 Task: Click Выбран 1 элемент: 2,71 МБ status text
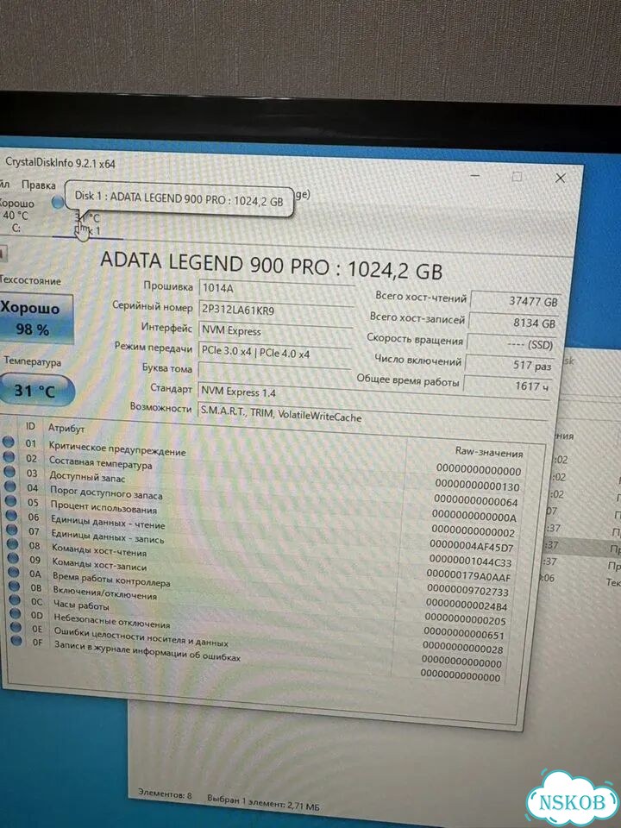[263, 801]
